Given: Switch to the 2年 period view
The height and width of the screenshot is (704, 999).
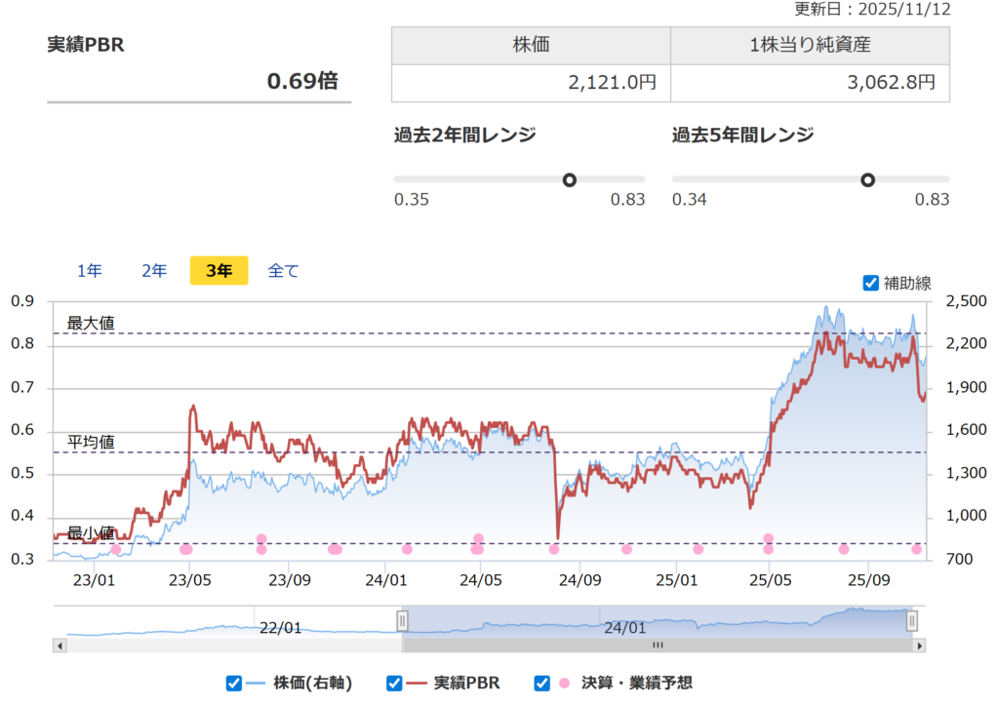Looking at the screenshot, I should [152, 270].
